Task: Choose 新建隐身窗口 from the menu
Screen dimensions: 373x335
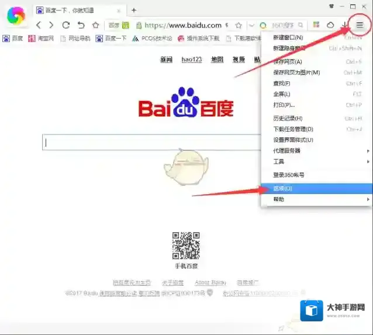Action: [x=317, y=49]
